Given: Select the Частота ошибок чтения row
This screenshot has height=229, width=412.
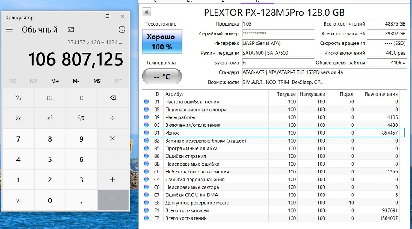Looking at the screenshot, I should tap(271, 102).
